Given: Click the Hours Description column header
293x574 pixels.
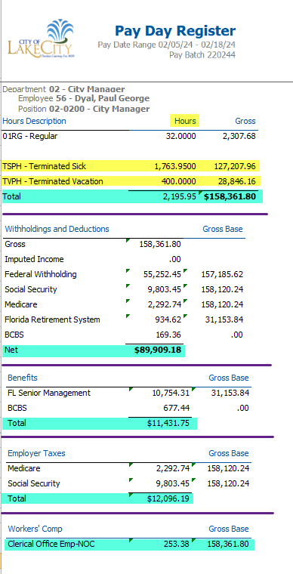Looking at the screenshot, I should [x=34, y=121].
